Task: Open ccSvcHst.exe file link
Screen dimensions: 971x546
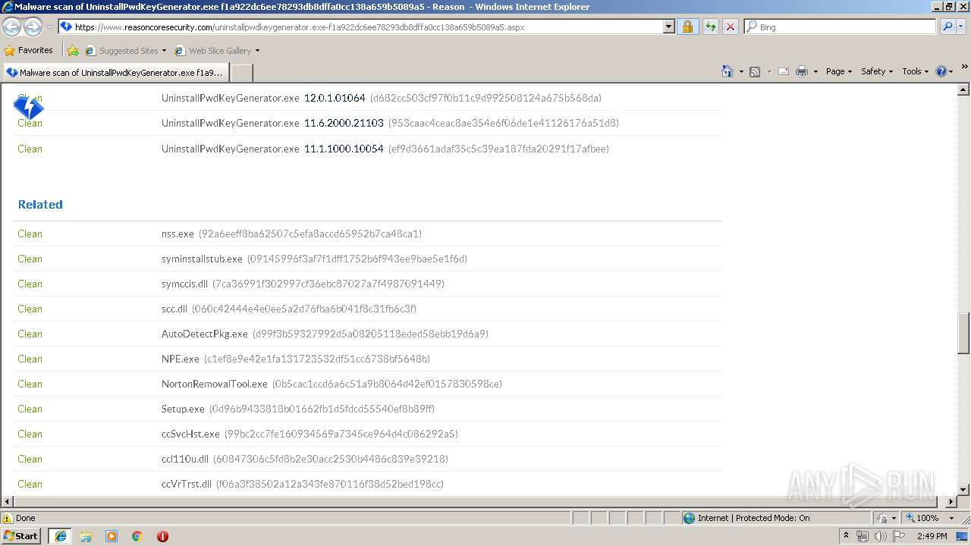Action: click(x=190, y=434)
